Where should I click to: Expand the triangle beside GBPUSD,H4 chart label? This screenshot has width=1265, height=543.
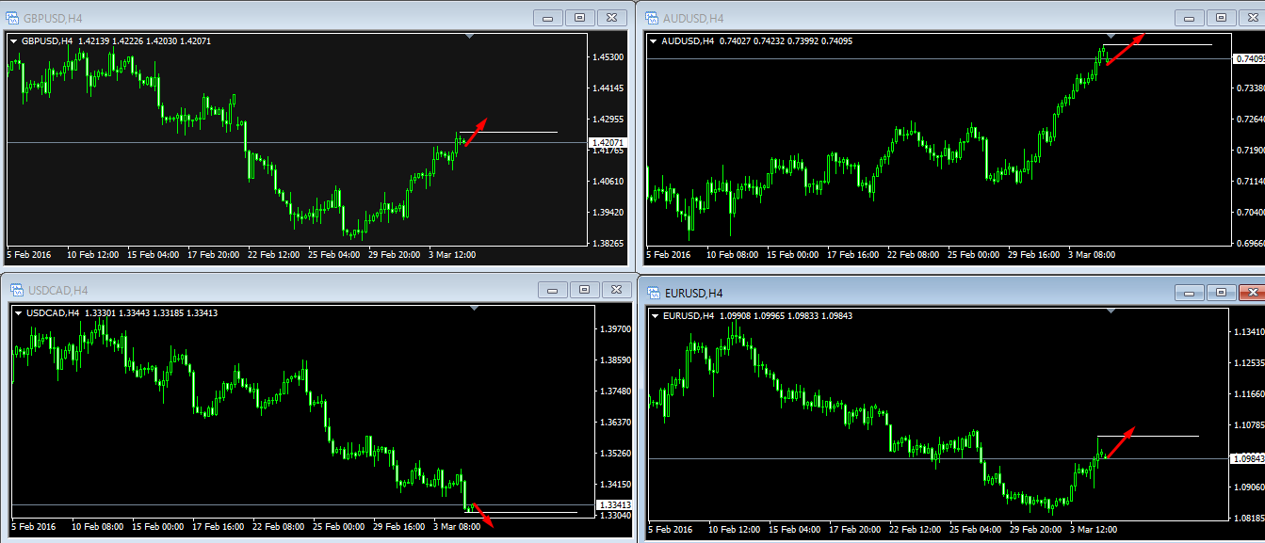pos(13,41)
